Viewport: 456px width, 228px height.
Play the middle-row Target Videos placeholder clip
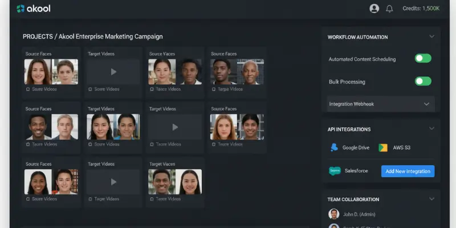[175, 127]
